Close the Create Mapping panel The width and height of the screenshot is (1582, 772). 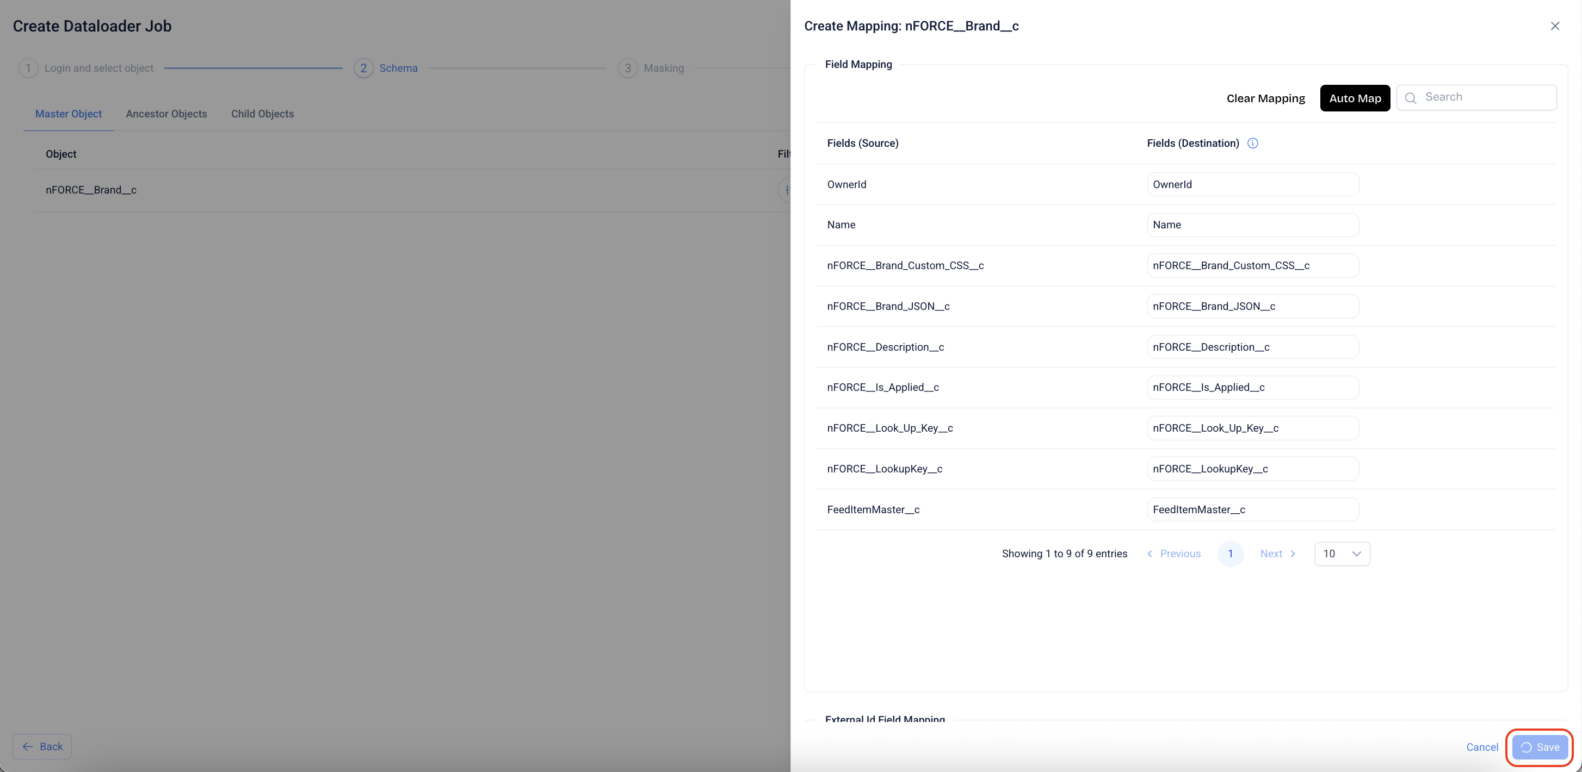tap(1554, 26)
